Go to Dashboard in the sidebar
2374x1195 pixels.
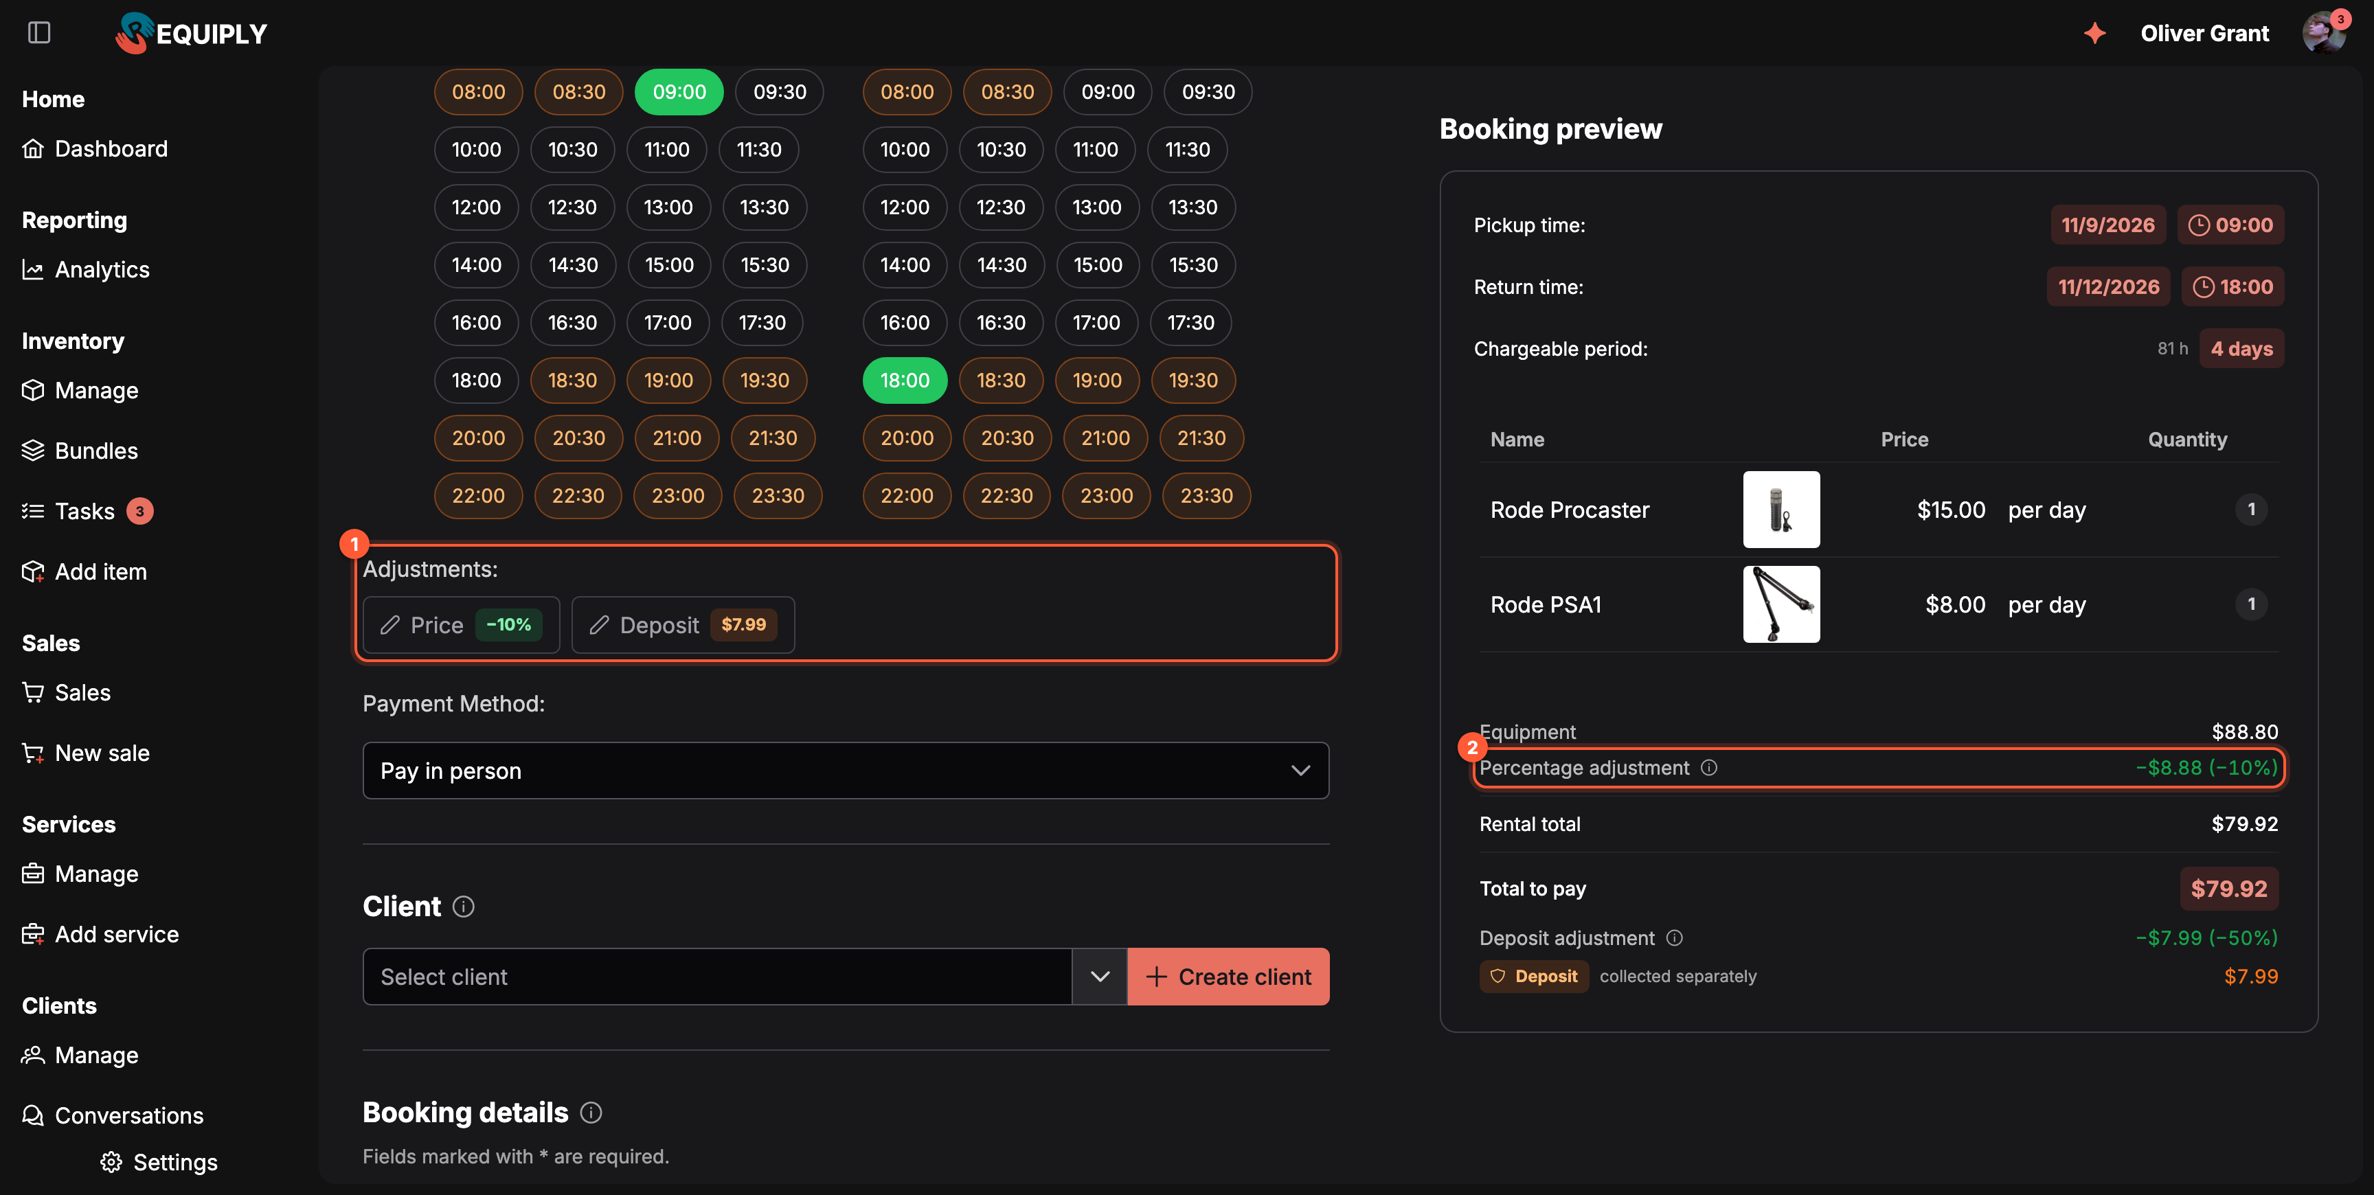point(95,149)
